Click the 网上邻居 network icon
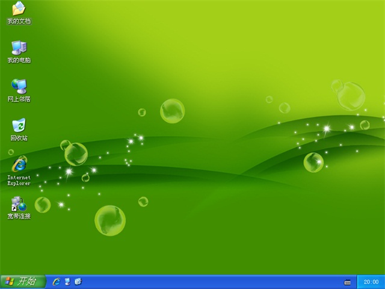This screenshot has height=289, width=385. point(19,86)
